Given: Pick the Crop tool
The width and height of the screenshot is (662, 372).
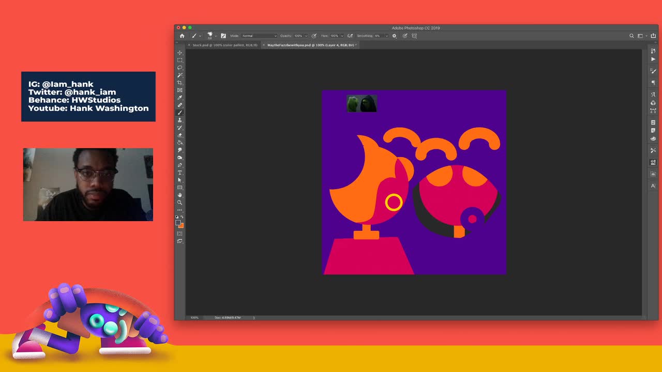Looking at the screenshot, I should click(x=180, y=83).
